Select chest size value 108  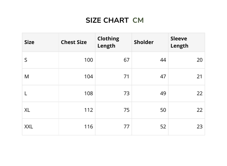[x=89, y=93]
